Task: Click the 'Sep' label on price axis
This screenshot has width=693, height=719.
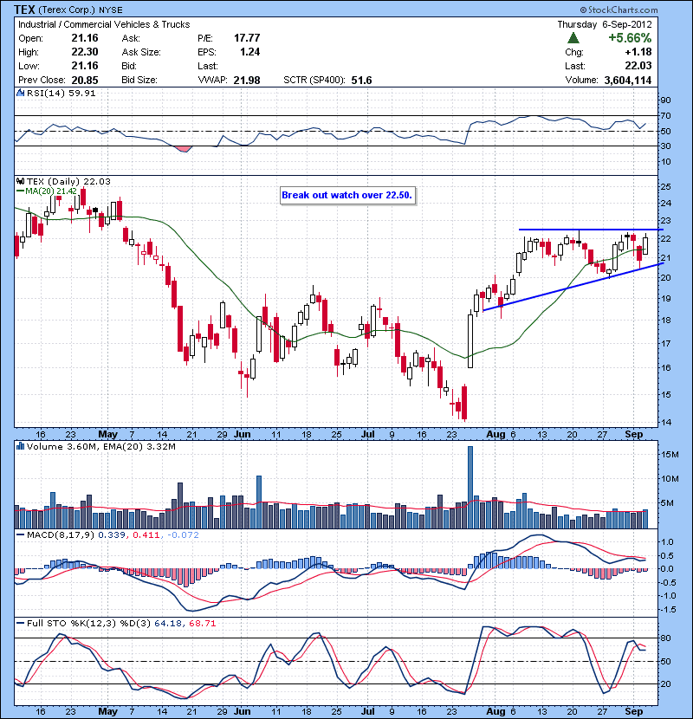Action: (x=634, y=434)
